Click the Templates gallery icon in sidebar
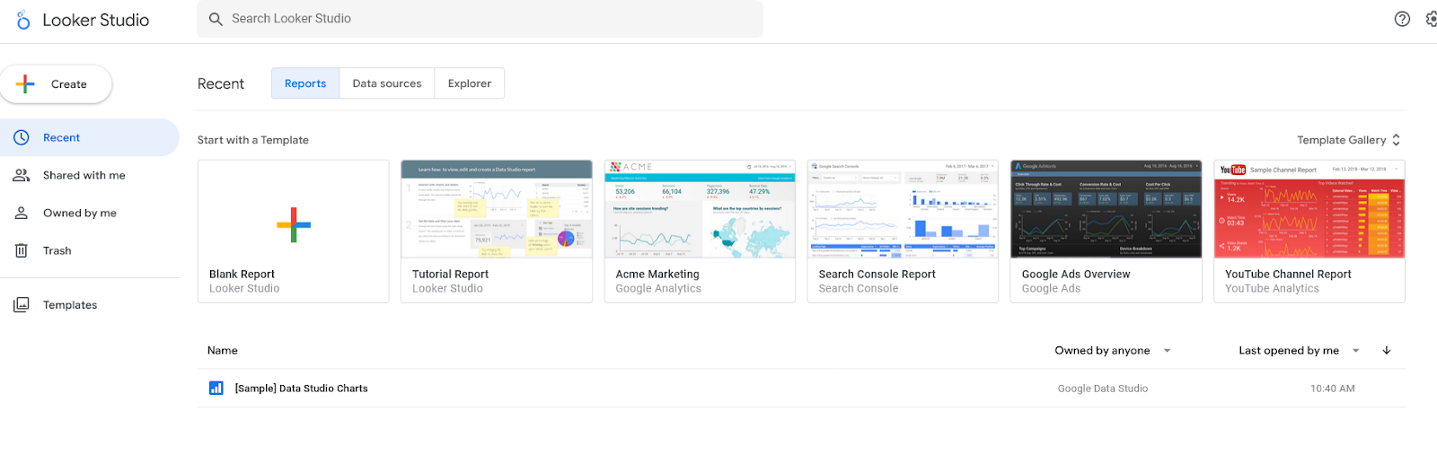The width and height of the screenshot is (1437, 472). [x=22, y=304]
